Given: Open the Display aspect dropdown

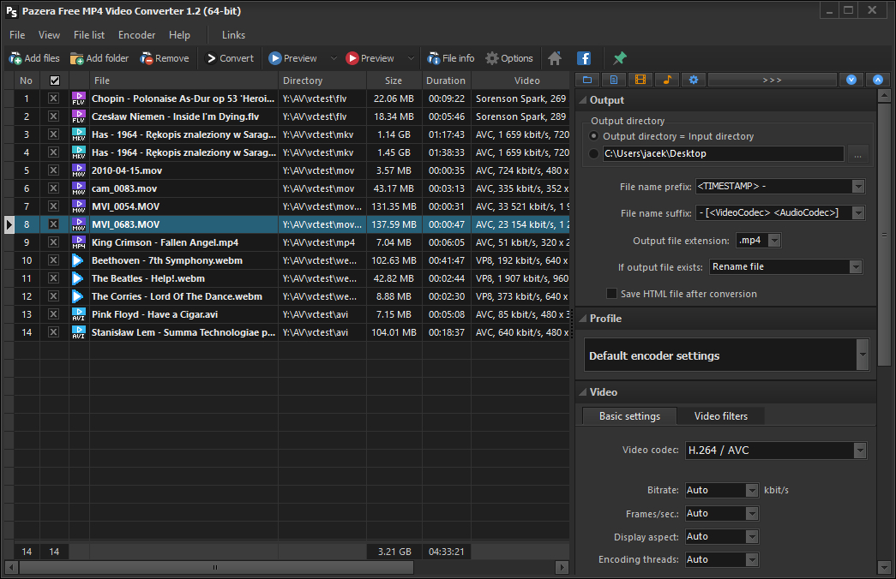Looking at the screenshot, I should 752,537.
